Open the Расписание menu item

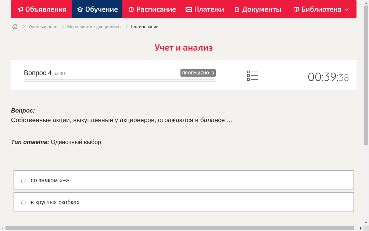coord(152,9)
